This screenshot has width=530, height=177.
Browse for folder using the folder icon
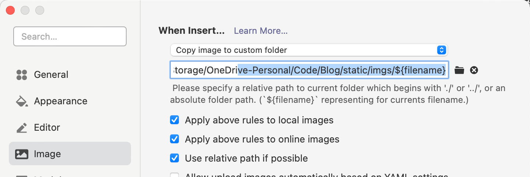[459, 70]
